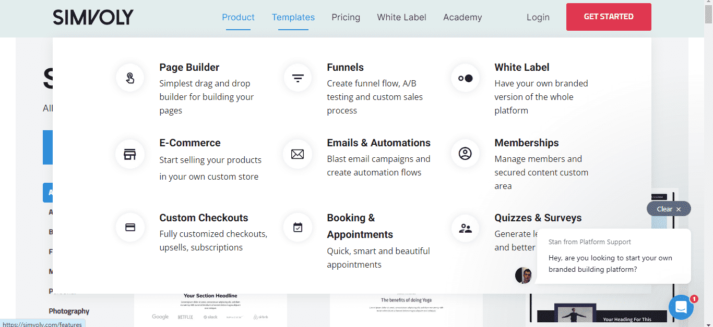Viewport: 713px width, 327px height.
Task: Click the Simvoly logo
Action: [x=93, y=17]
